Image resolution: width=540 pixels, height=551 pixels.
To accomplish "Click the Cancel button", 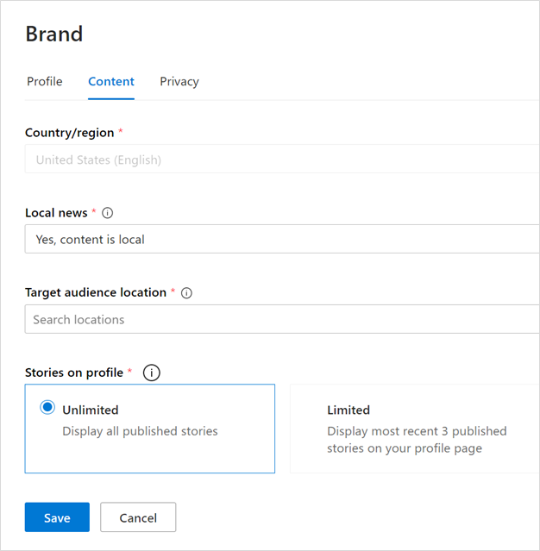I will (138, 517).
